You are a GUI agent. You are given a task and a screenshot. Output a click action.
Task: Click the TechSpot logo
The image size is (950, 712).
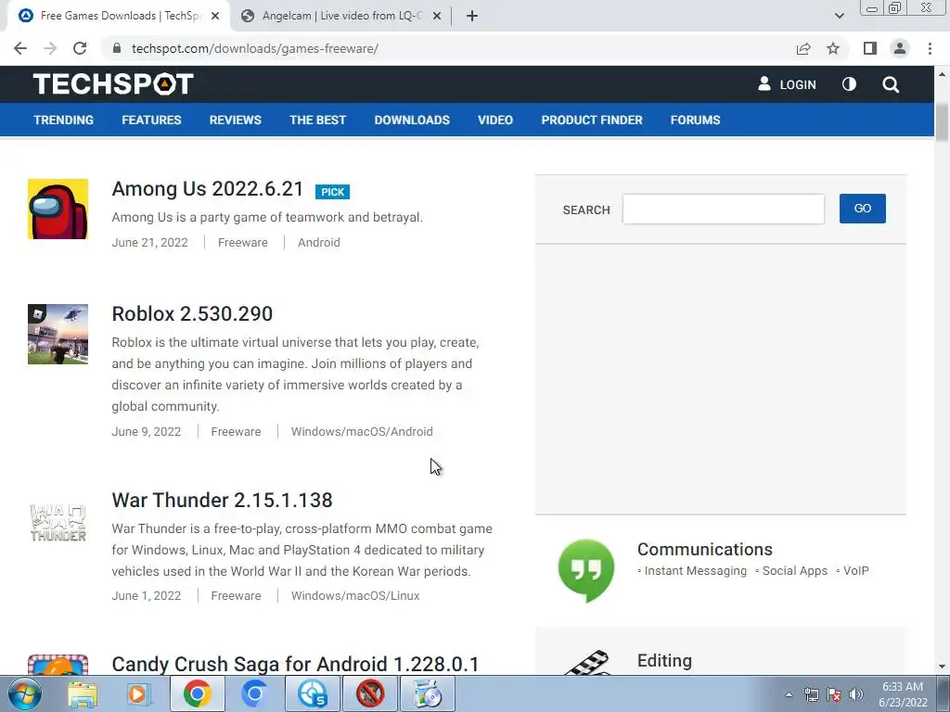(113, 84)
